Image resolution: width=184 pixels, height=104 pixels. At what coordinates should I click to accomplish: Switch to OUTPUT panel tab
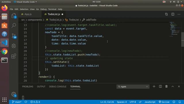coord(41,87)
